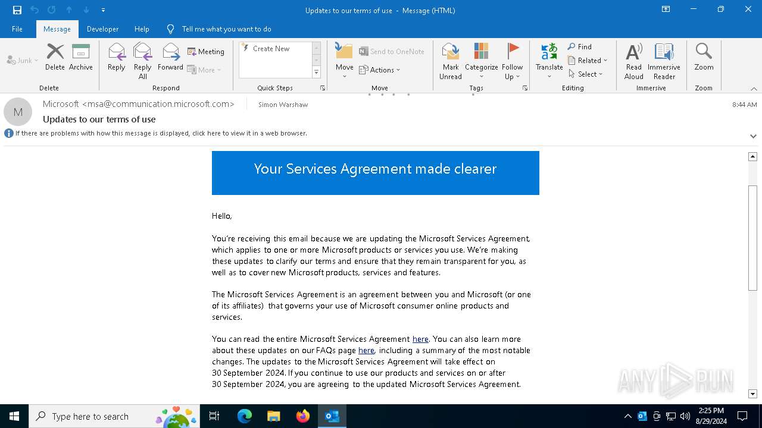The image size is (762, 428).
Task: Click the Undo arrow in the title bar
Action: [35, 10]
